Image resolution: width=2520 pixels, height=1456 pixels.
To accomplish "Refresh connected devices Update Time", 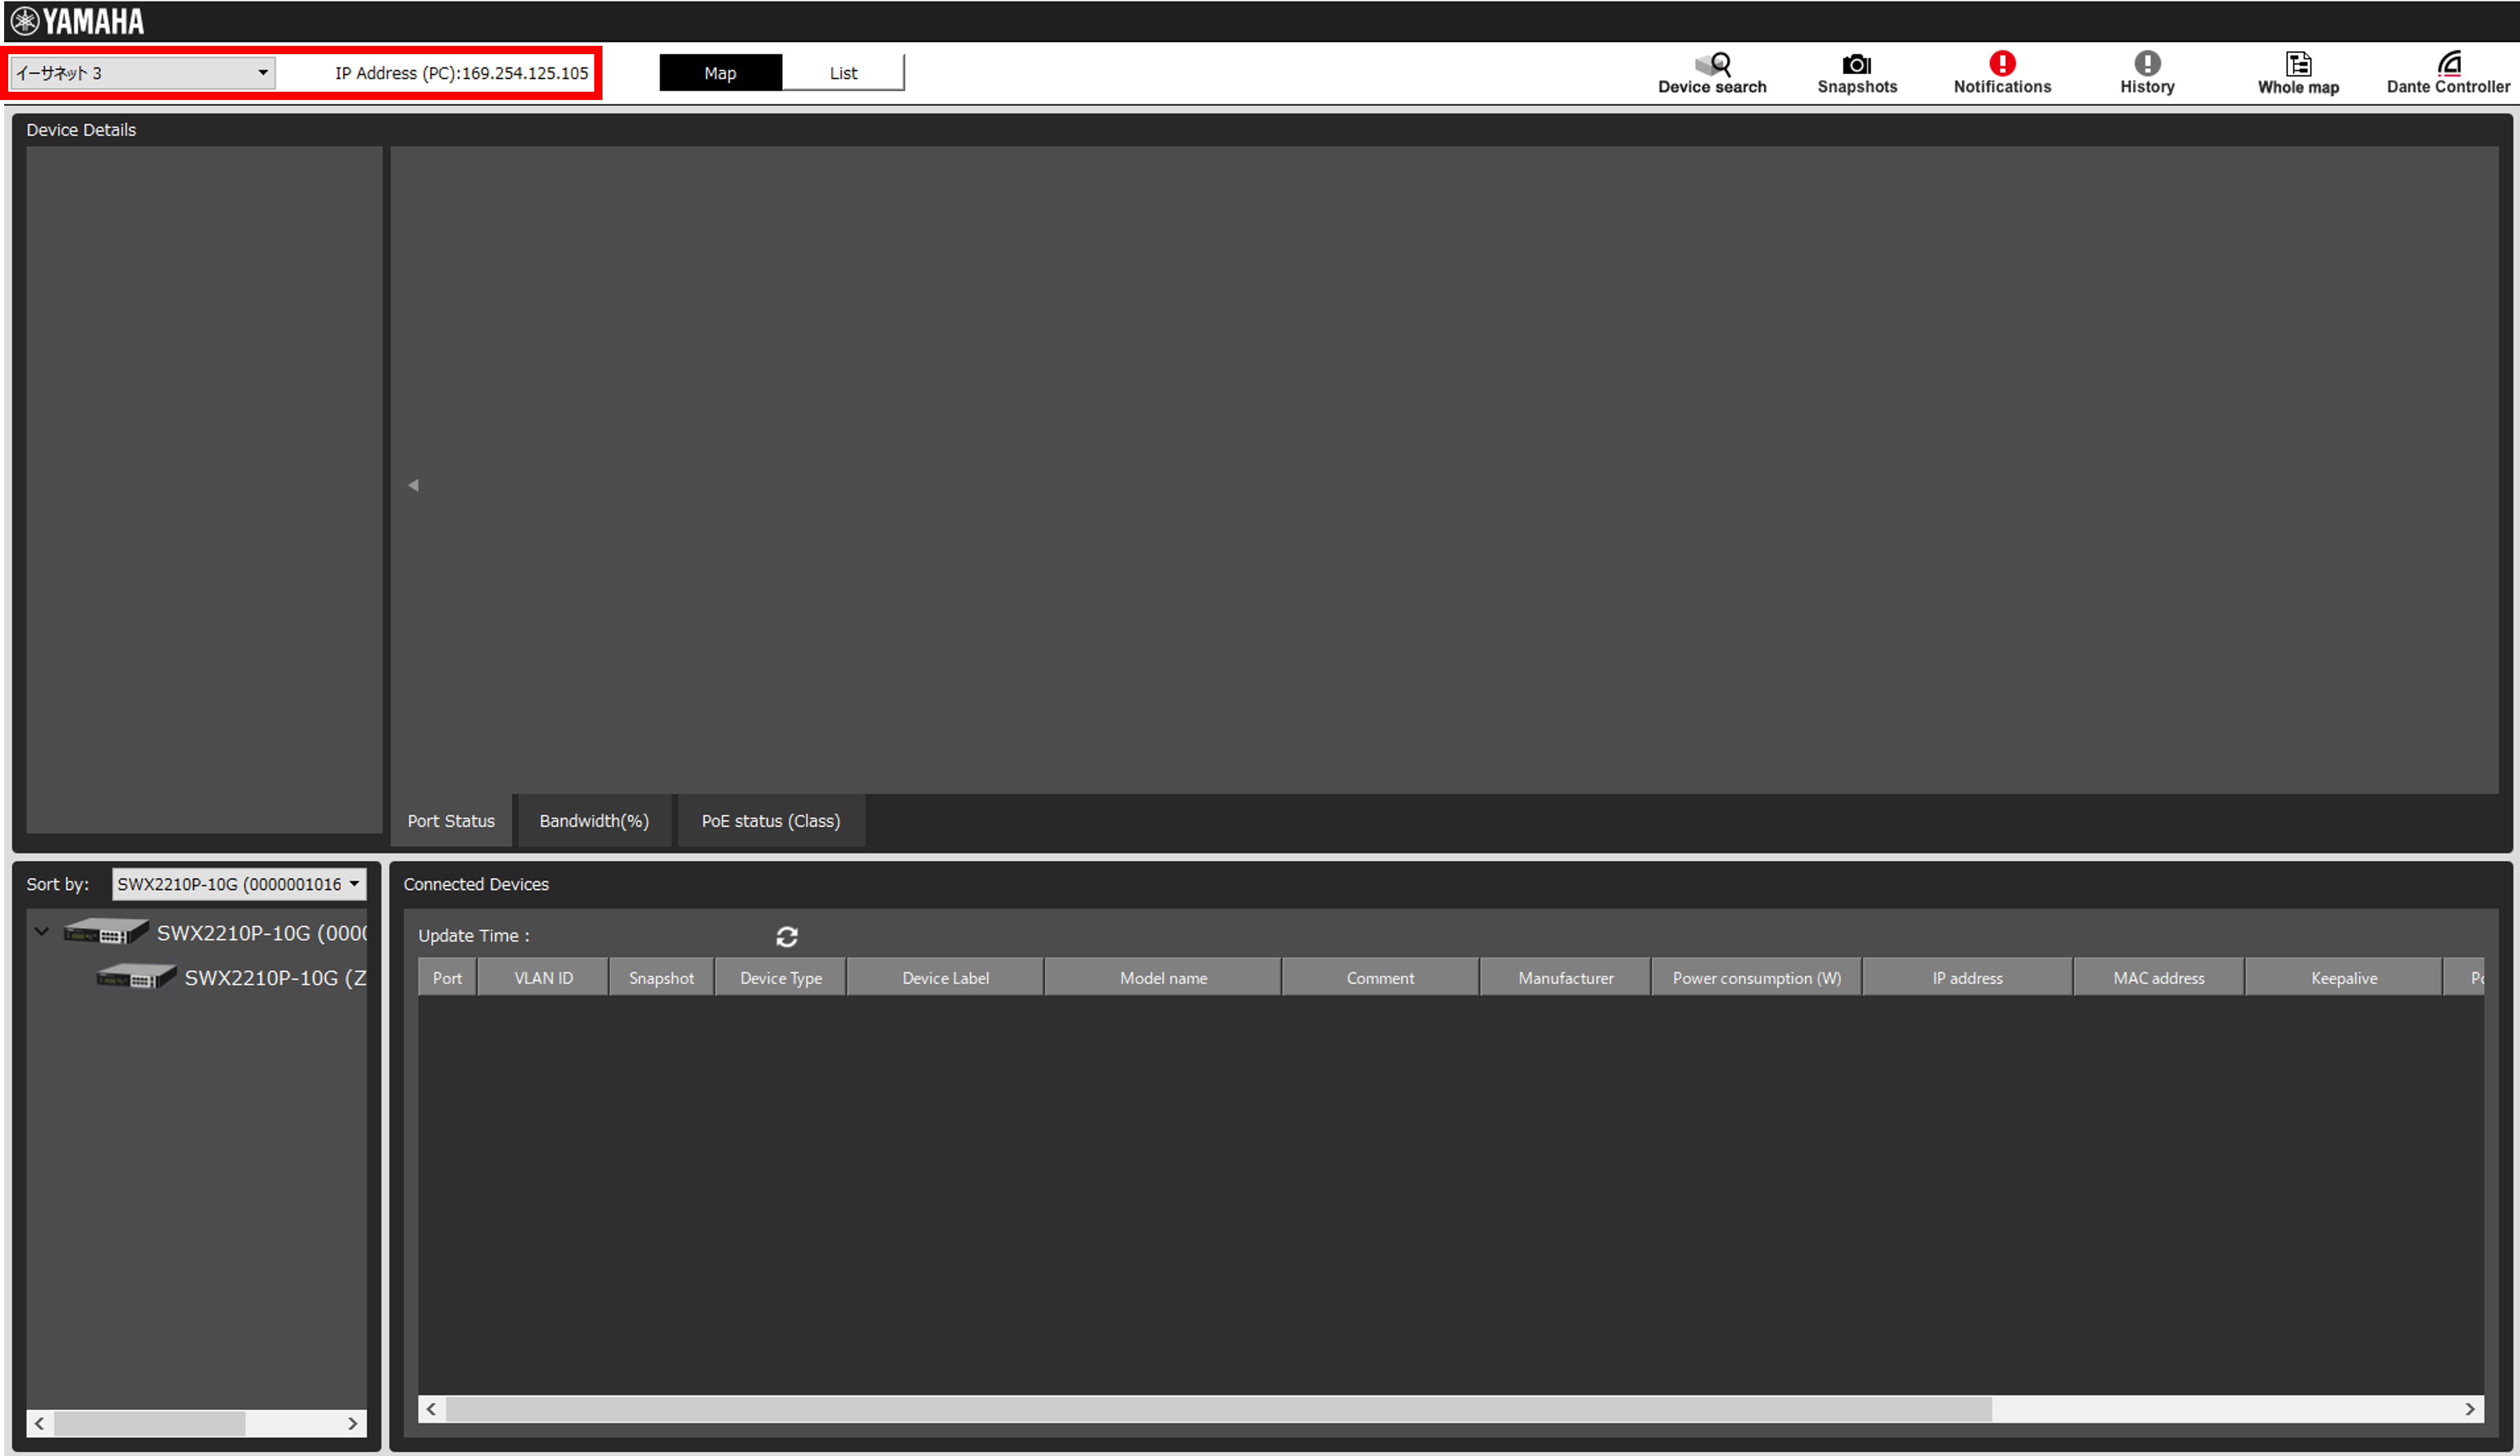I will click(786, 936).
